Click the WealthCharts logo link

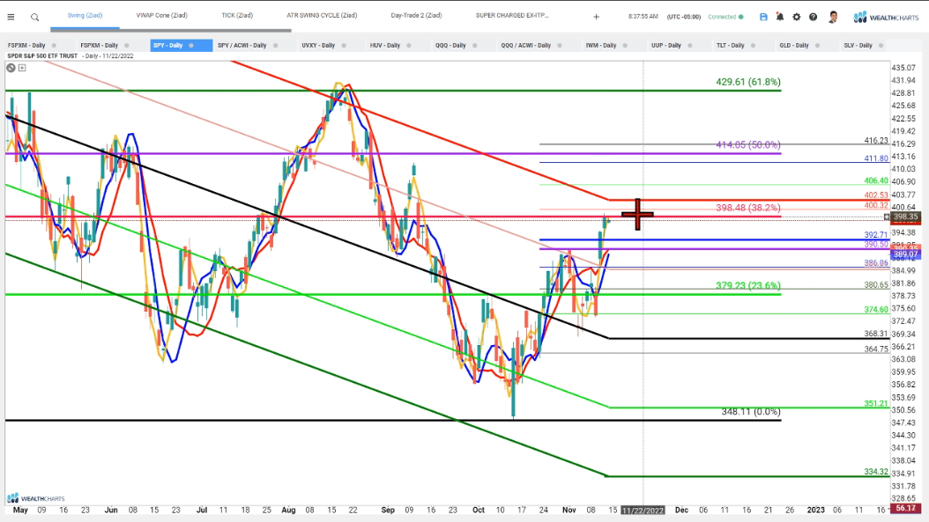click(x=886, y=17)
